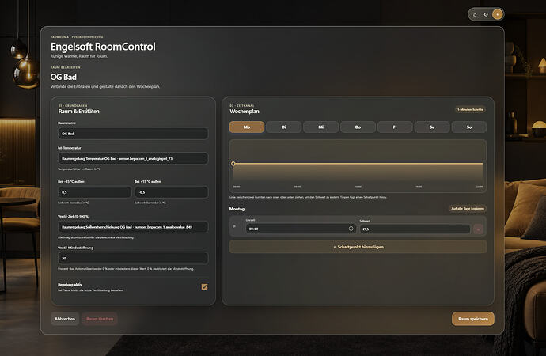Select the Sa day tab
The image size is (546, 356).
tap(432, 127)
